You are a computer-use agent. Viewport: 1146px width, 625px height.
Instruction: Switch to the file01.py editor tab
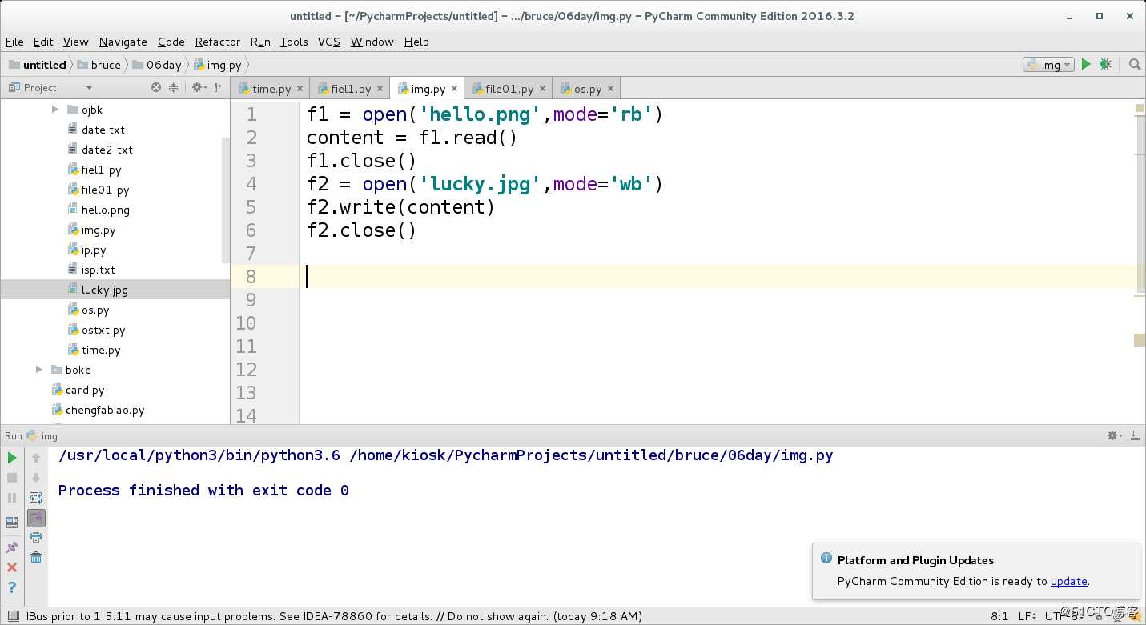(509, 89)
